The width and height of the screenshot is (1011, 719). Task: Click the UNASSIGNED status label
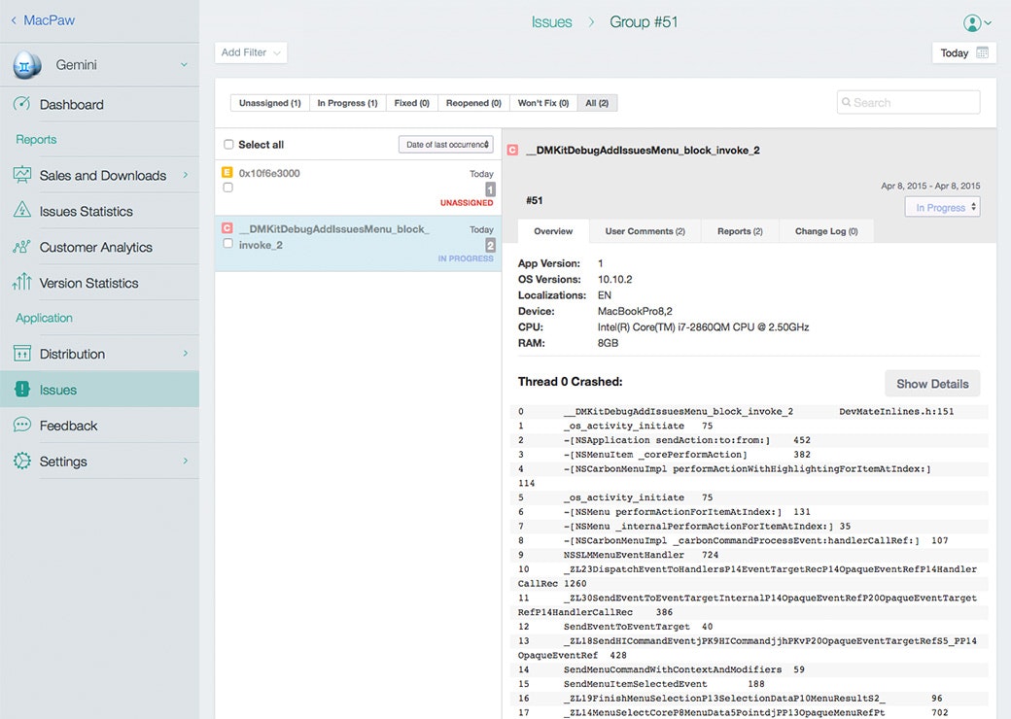click(467, 202)
